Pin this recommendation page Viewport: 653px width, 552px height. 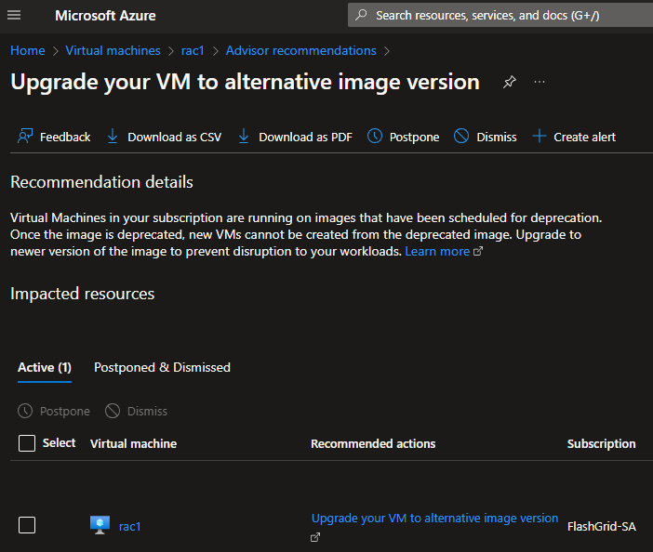coord(510,82)
